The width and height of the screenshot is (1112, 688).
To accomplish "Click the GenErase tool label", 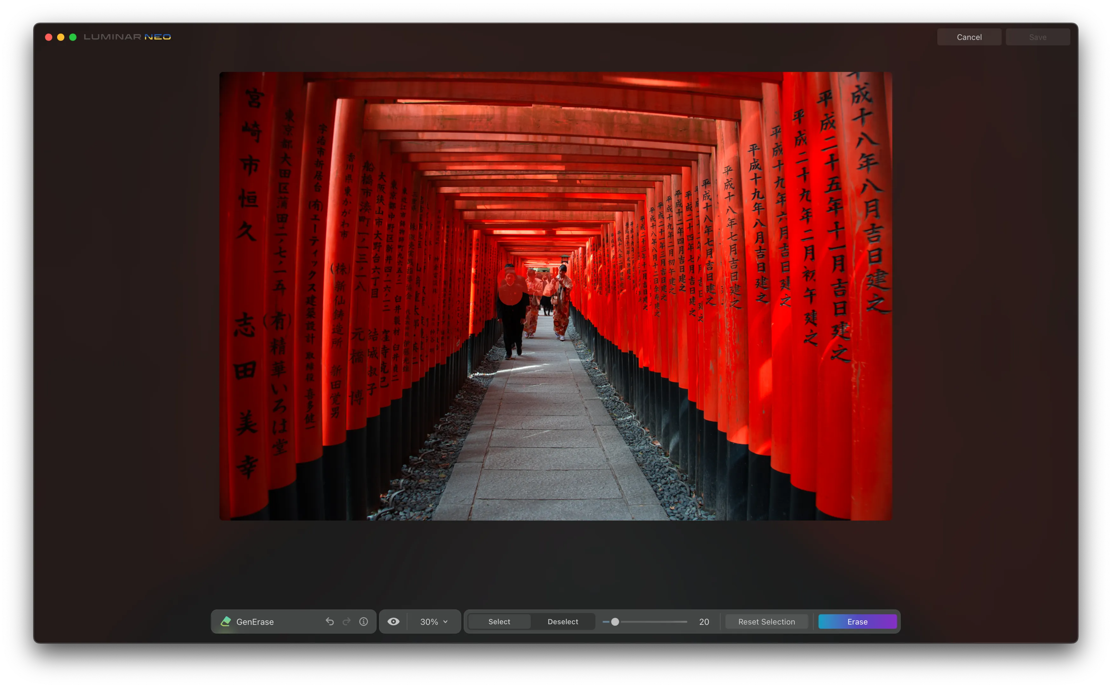I will point(255,622).
